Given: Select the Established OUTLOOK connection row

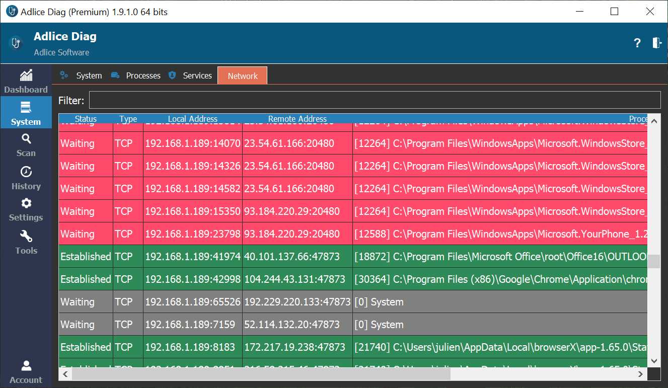Looking at the screenshot, I should (x=352, y=257).
